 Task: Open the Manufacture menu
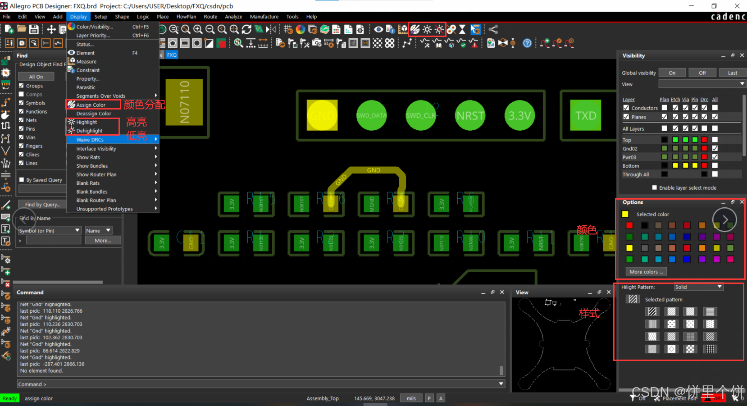[264, 17]
